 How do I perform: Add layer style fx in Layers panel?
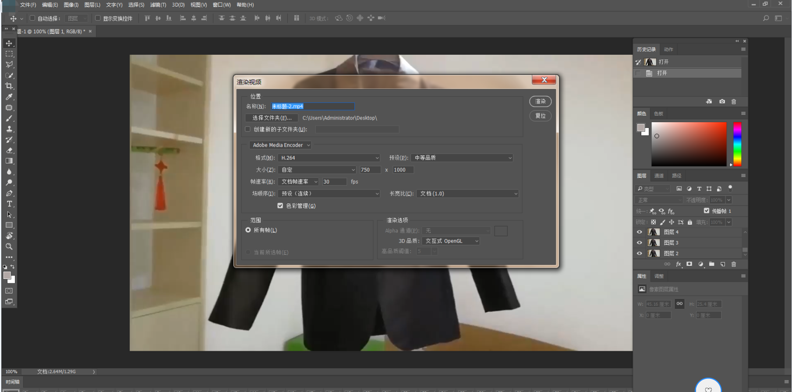(x=679, y=264)
